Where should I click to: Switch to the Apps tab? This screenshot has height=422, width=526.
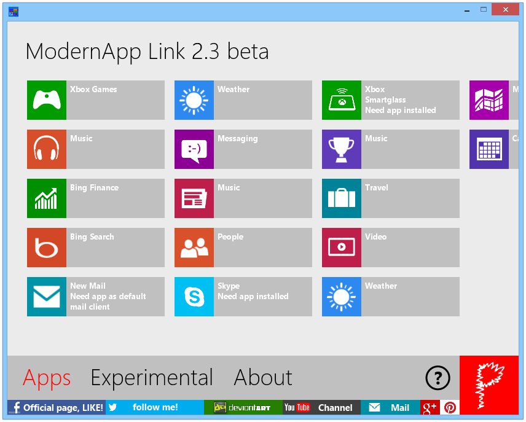pos(47,378)
